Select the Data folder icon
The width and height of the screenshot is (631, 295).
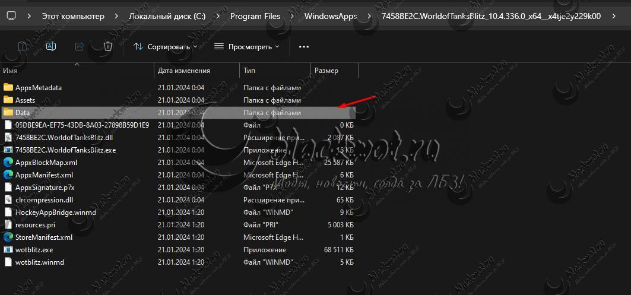click(8, 113)
